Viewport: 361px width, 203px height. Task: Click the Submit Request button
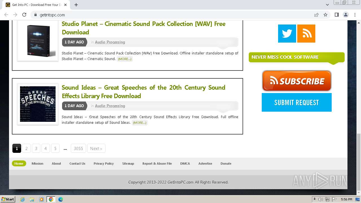click(x=296, y=103)
